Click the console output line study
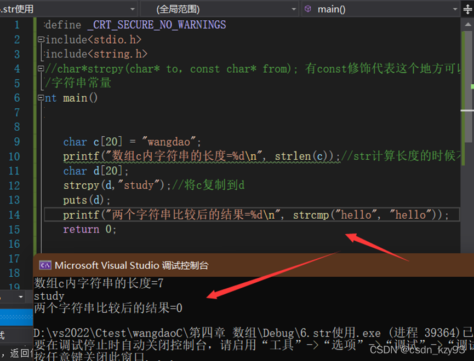 [x=49, y=296]
